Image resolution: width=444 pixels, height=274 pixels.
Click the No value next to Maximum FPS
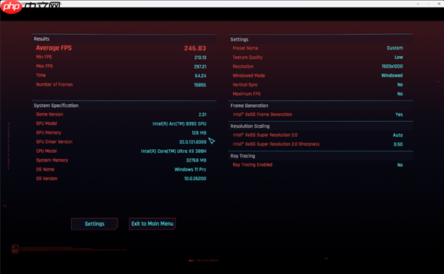pyautogui.click(x=400, y=94)
